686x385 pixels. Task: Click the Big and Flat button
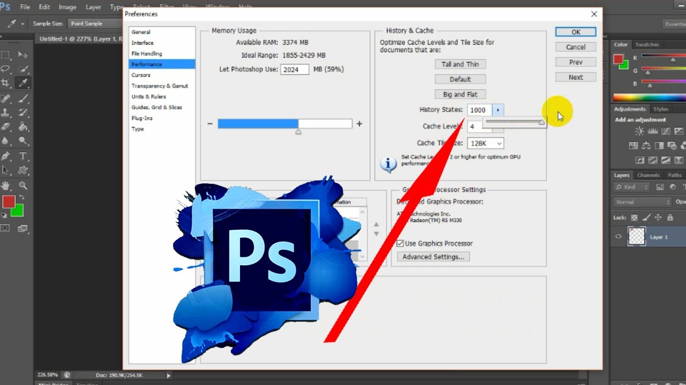[x=460, y=94]
